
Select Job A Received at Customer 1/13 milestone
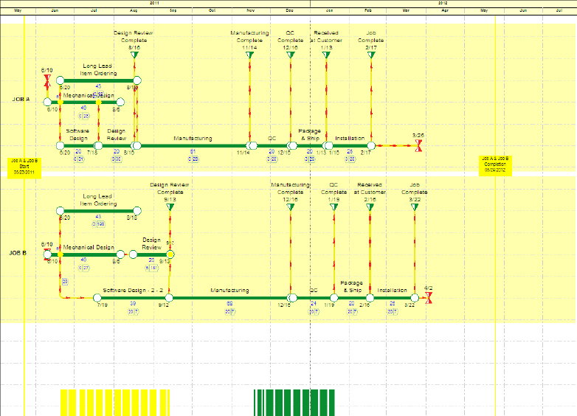(326, 55)
